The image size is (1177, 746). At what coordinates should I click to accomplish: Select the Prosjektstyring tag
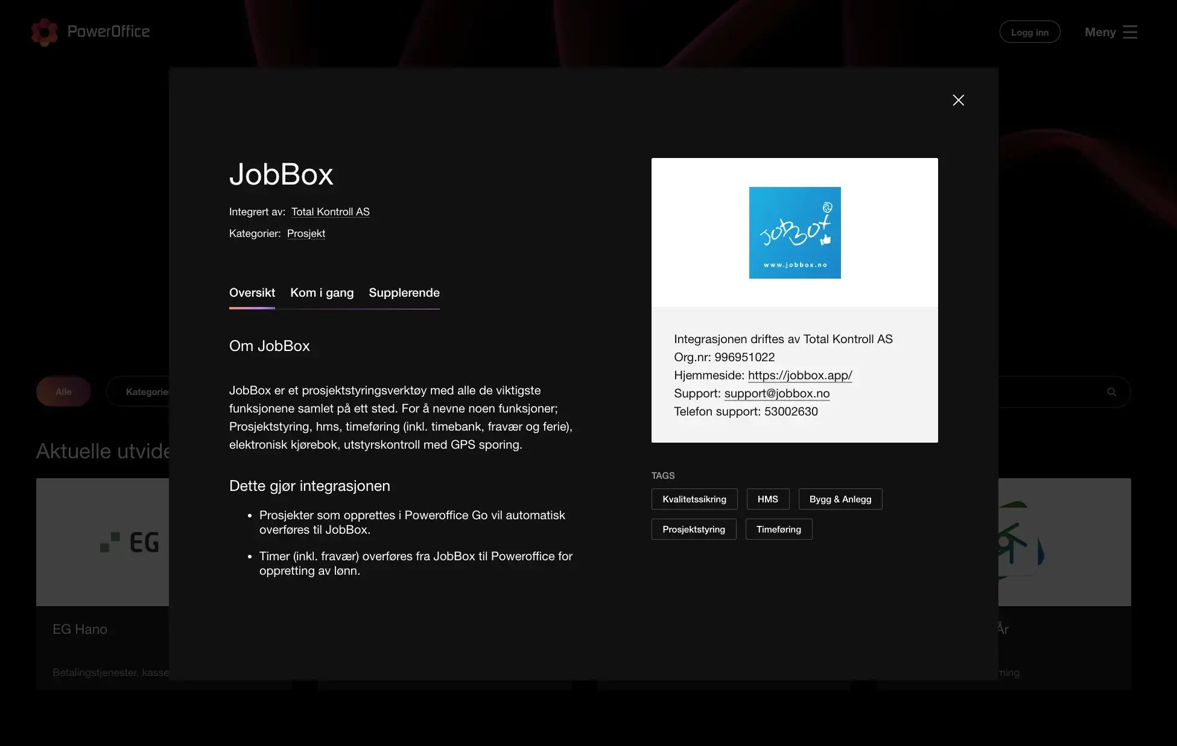[694, 529]
